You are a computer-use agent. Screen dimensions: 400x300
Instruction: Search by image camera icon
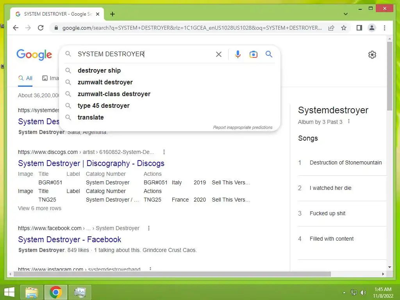[253, 54]
